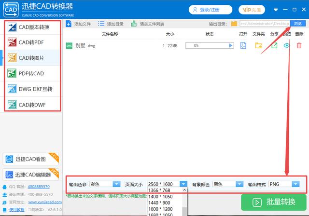This screenshot has height=216, width=309.
Task: Click the 迅捷CAD转换器 logo icon
Action: pyautogui.click(x=11, y=10)
